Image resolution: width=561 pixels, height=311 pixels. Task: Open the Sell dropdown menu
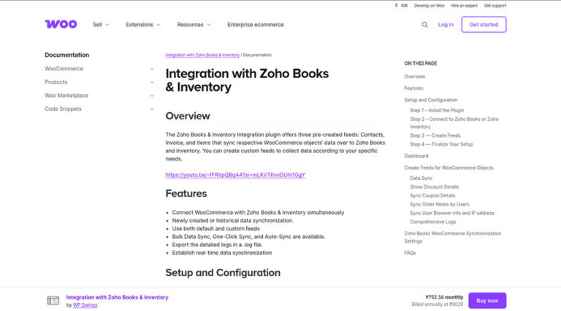[x=101, y=25]
